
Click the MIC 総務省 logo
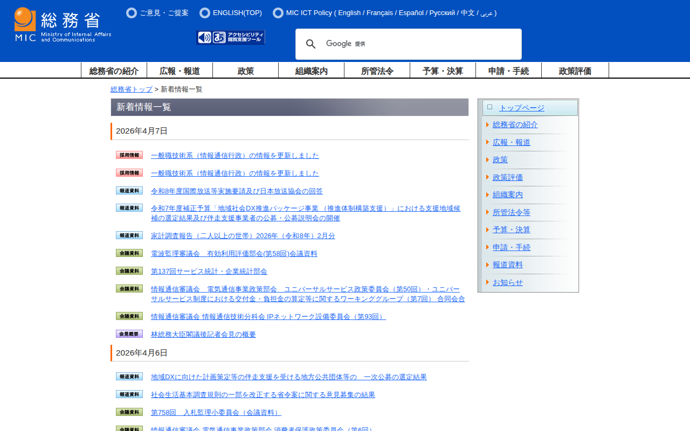pos(63,25)
